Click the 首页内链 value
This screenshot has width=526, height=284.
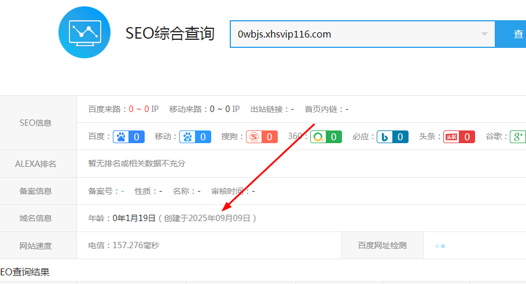[x=347, y=109]
